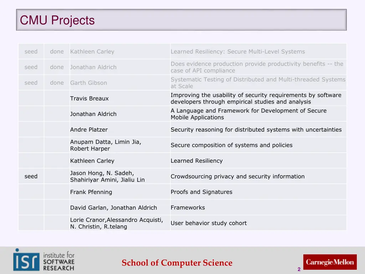Viewport: 365px width, 274px height.
Task: Click the ISR Institute for Software Research logo
Action: click(x=44, y=260)
